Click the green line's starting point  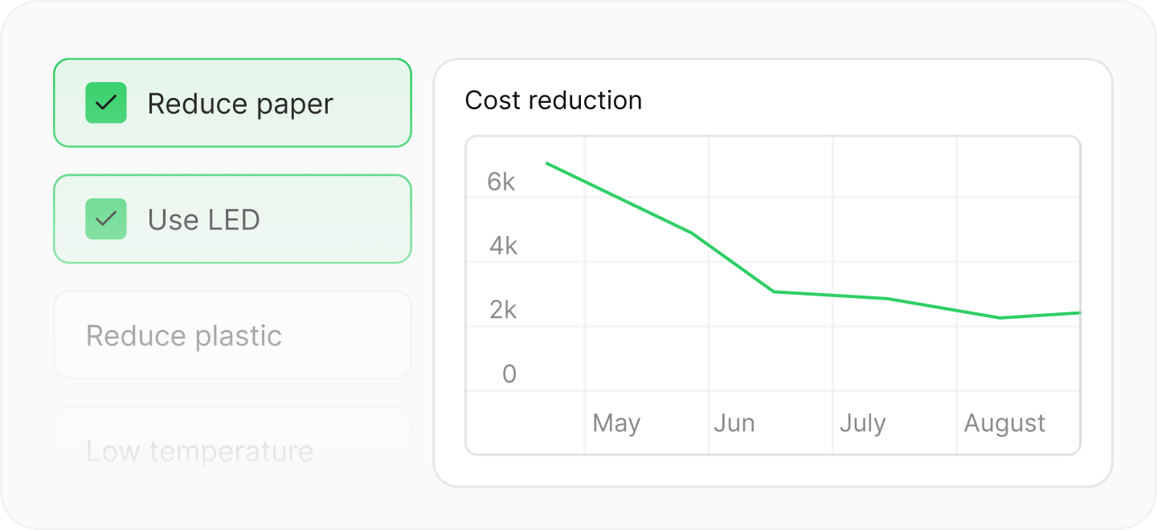(547, 163)
